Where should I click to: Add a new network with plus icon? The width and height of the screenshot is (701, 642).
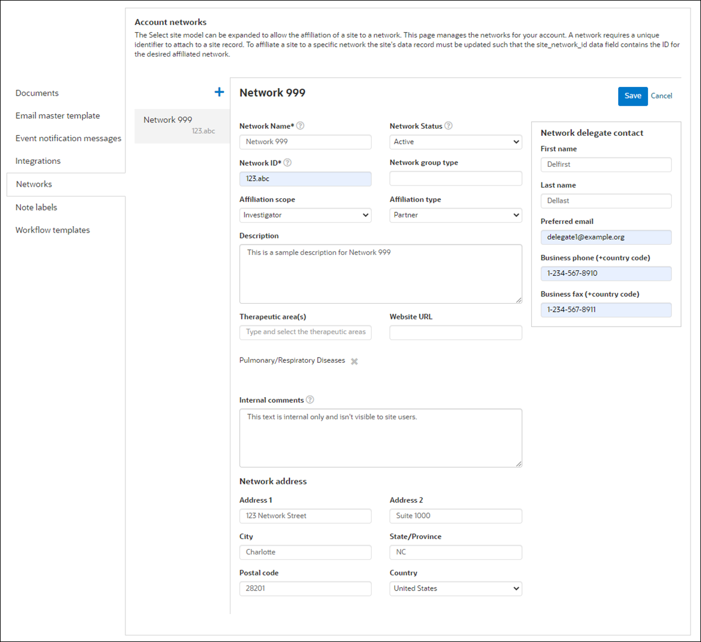219,92
